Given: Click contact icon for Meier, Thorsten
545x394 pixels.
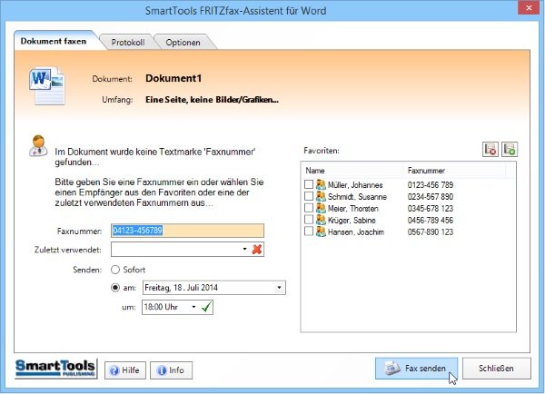Looking at the screenshot, I should click(321, 208).
